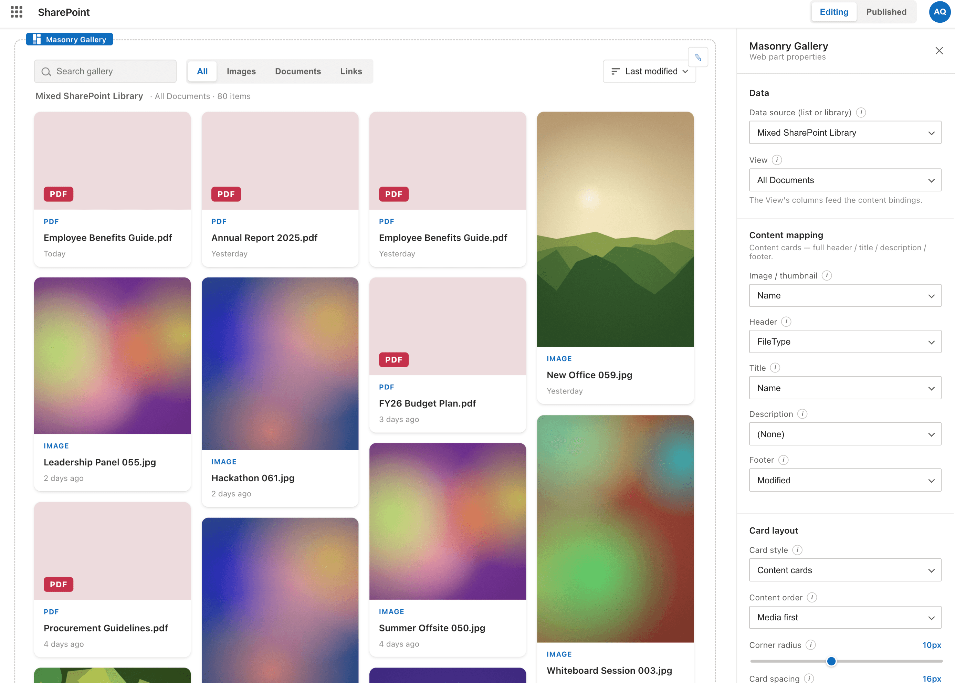Click the New Office 059.jpg title
Screen dimensions: 955x683
[589, 375]
